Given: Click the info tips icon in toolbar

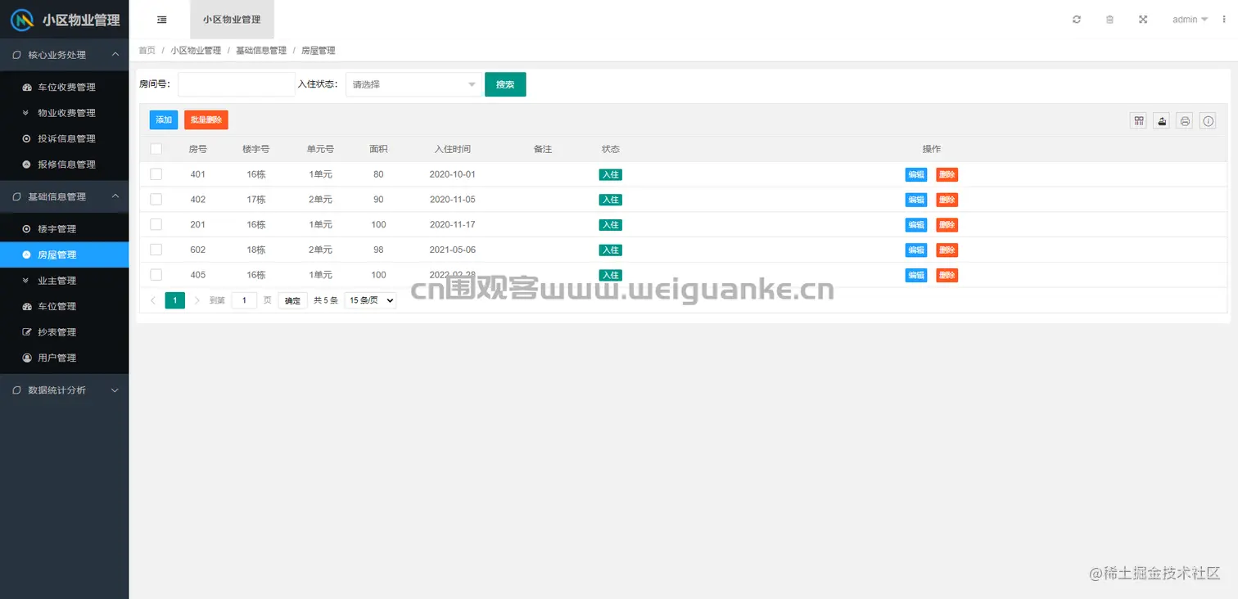Looking at the screenshot, I should [x=1208, y=121].
